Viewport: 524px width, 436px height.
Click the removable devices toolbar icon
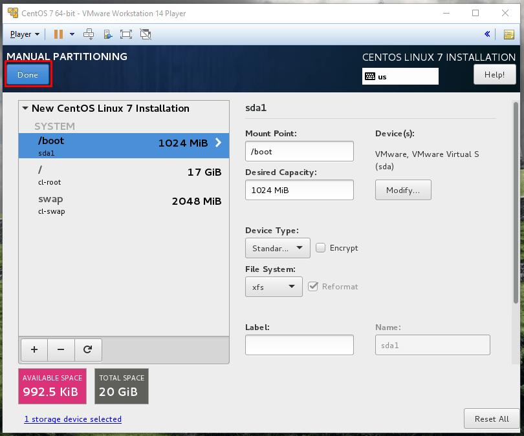(x=107, y=34)
